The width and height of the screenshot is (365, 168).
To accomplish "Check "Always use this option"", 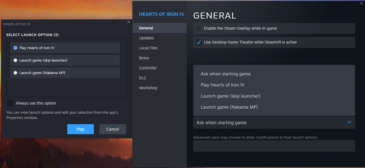I will [10, 103].
